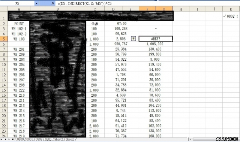The width and height of the screenshot is (240, 142).
Task: Click the last-sheet tab navigation arrow
Action: click(13, 139)
